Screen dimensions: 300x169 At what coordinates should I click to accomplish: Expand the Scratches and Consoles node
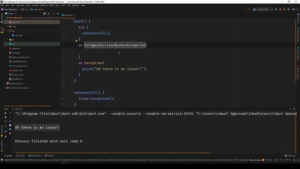(x=5, y=88)
